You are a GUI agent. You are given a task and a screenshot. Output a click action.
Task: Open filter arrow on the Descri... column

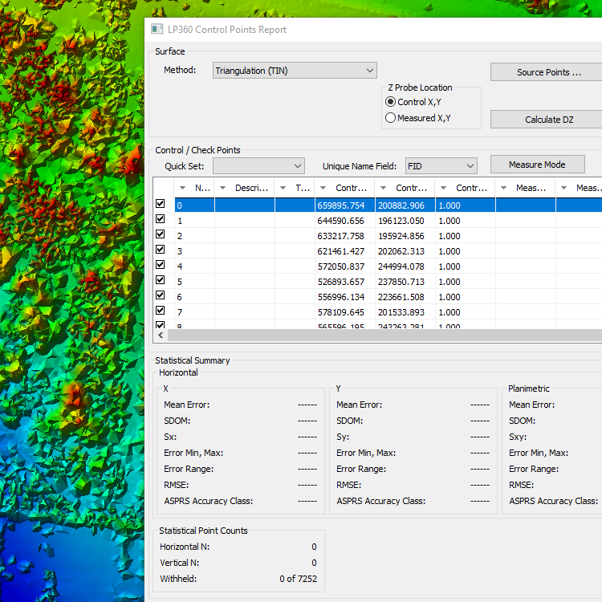coord(222,188)
